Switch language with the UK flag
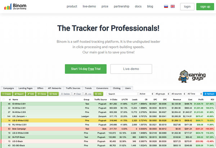216x148 pixels. (173, 6)
